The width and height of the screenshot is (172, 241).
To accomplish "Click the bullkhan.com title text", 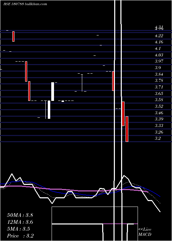I will click(x=36, y=4).
